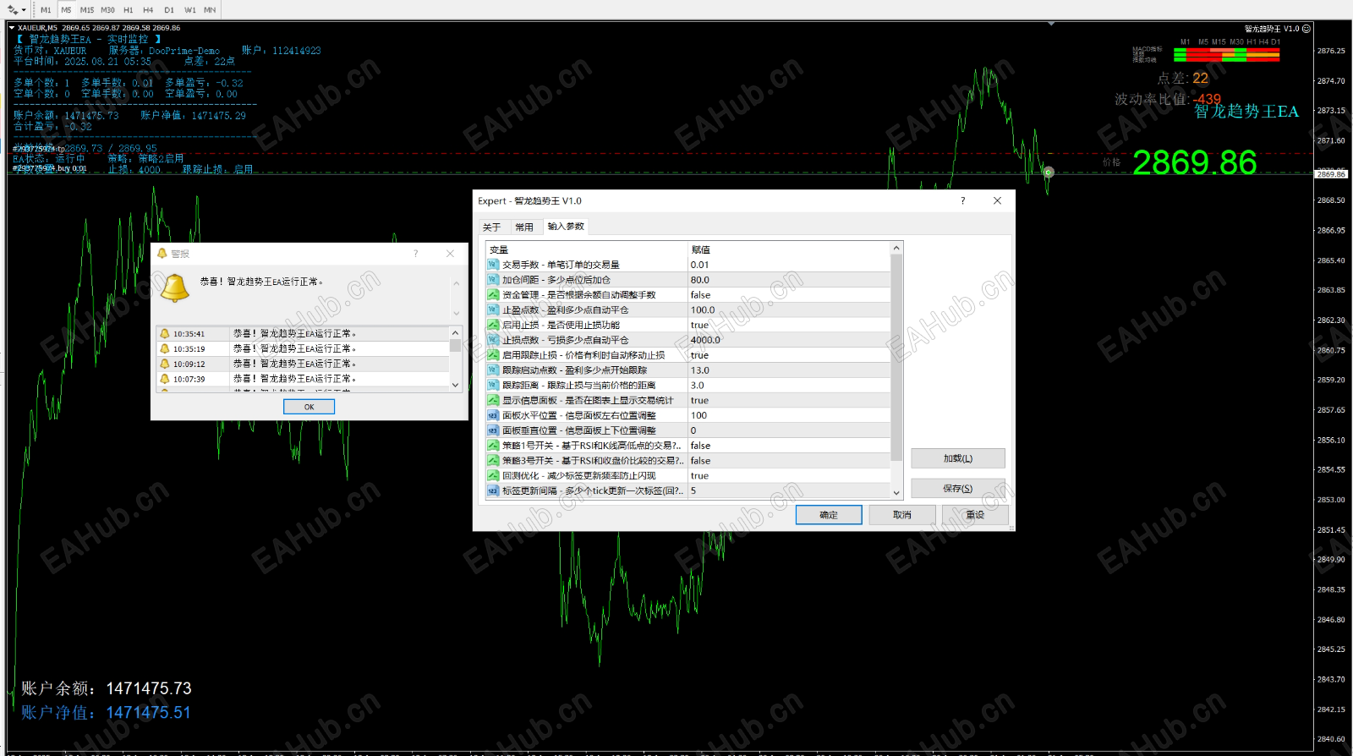The width and height of the screenshot is (1353, 756).
Task: Select MN timeframe in toolbar
Action: pos(210,10)
